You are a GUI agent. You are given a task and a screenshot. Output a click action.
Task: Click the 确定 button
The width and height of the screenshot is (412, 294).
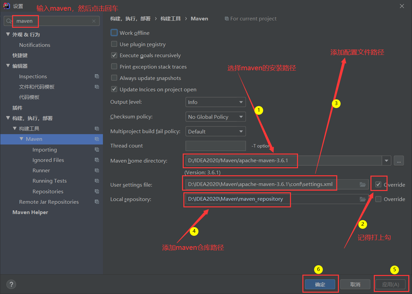pyautogui.click(x=320, y=284)
